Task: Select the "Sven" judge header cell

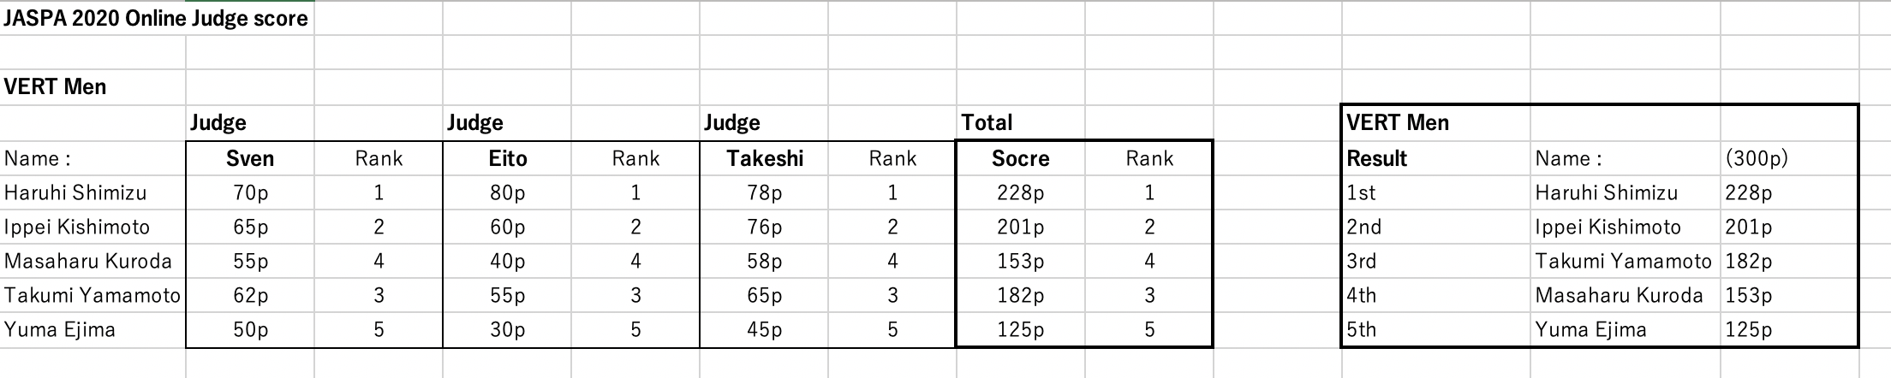Action: pyautogui.click(x=250, y=158)
